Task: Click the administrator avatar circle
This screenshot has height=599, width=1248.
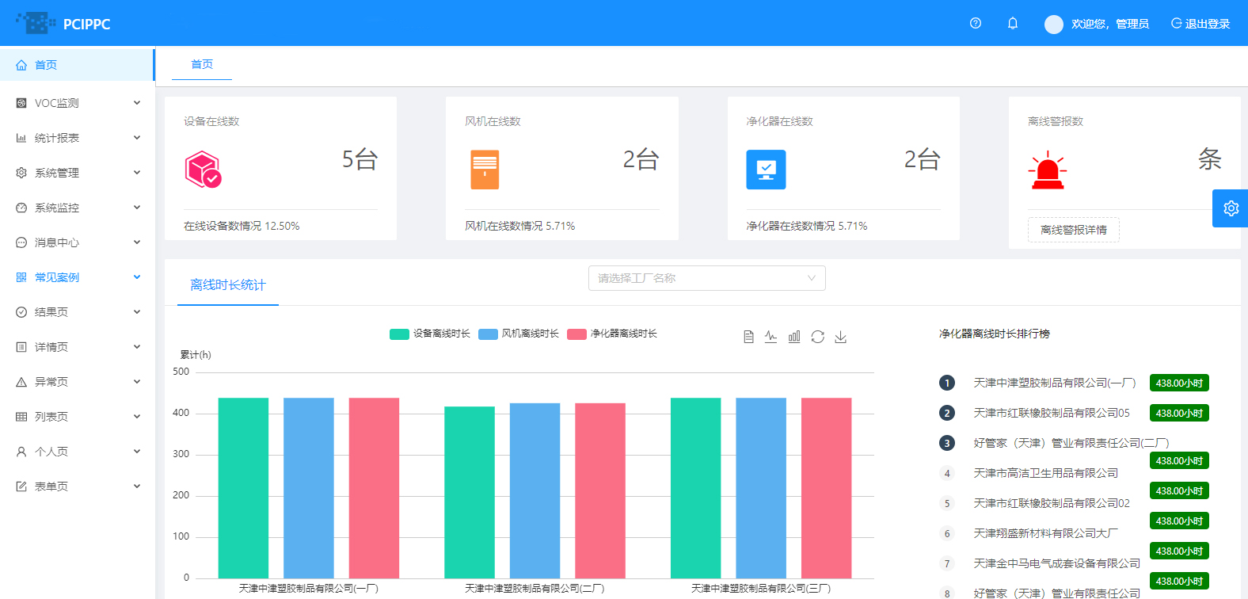Action: click(1053, 25)
